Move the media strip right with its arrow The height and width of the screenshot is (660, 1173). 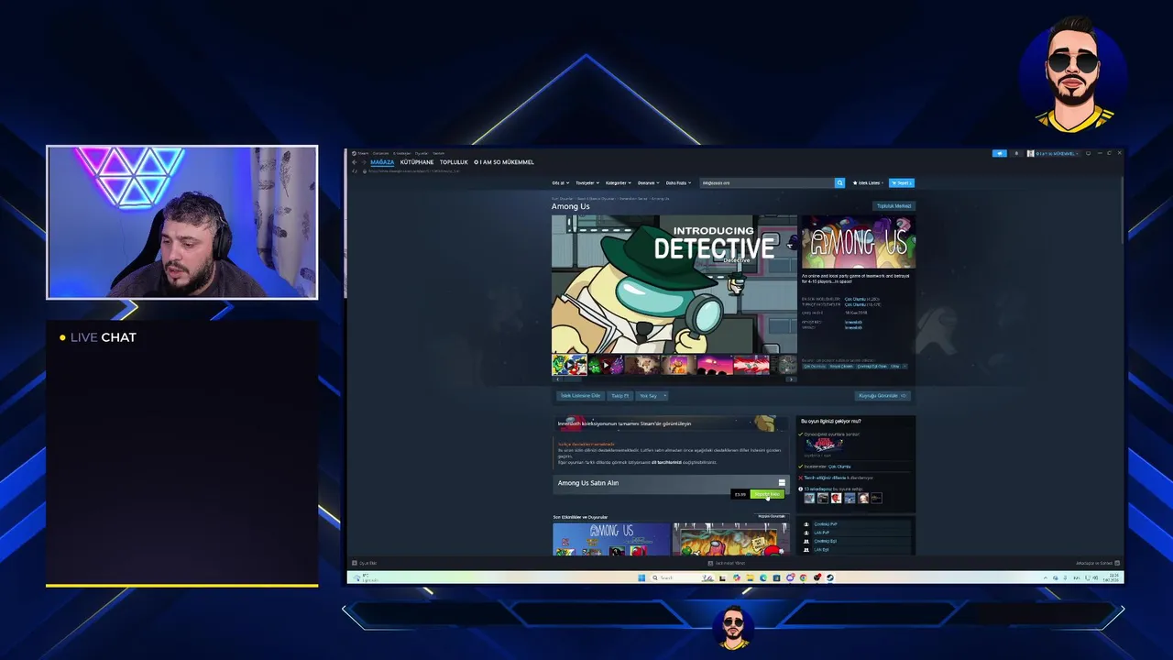793,379
